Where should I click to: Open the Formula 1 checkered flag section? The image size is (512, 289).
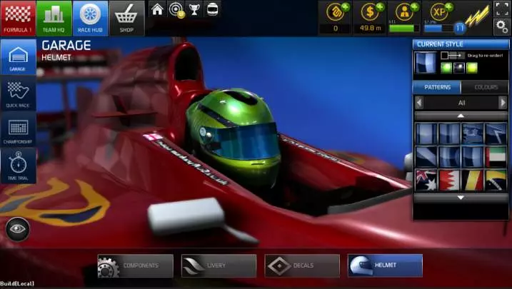(x=18, y=18)
